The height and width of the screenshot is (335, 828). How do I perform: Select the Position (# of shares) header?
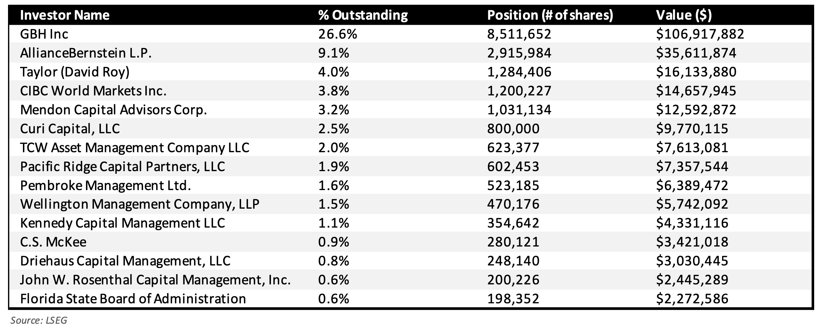pos(550,15)
